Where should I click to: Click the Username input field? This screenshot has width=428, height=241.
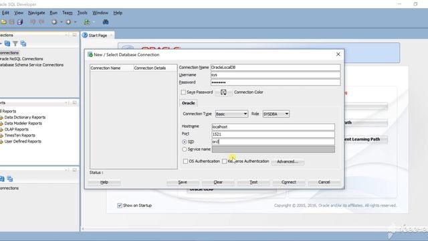(x=276, y=75)
